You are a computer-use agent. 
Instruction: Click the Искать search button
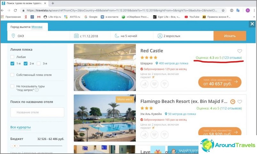[230, 36]
